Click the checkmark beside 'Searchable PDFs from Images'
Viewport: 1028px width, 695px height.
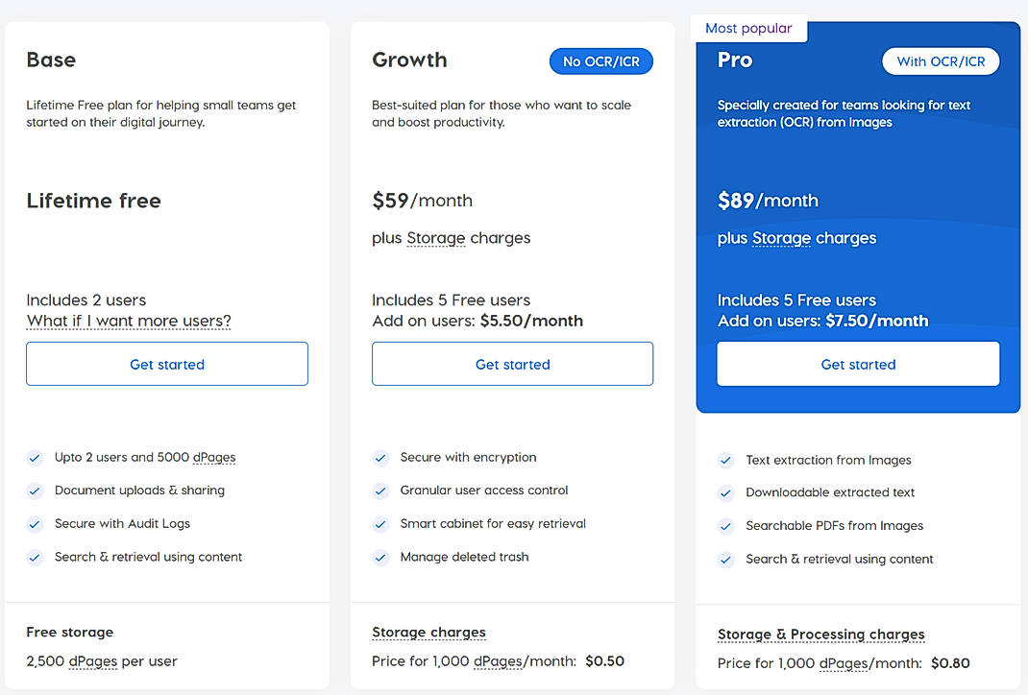pyautogui.click(x=726, y=526)
